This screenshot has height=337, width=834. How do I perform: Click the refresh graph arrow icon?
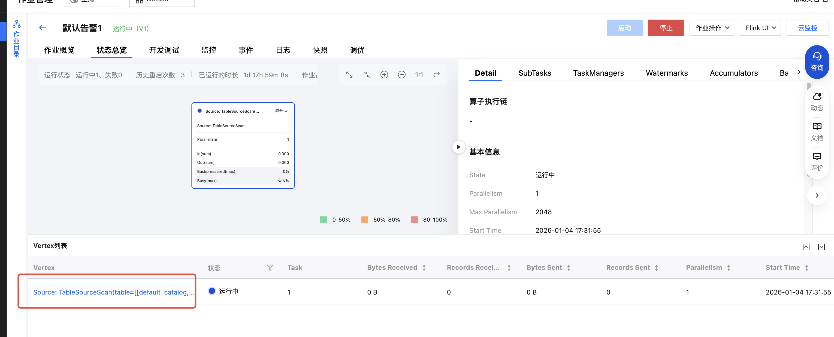point(436,75)
